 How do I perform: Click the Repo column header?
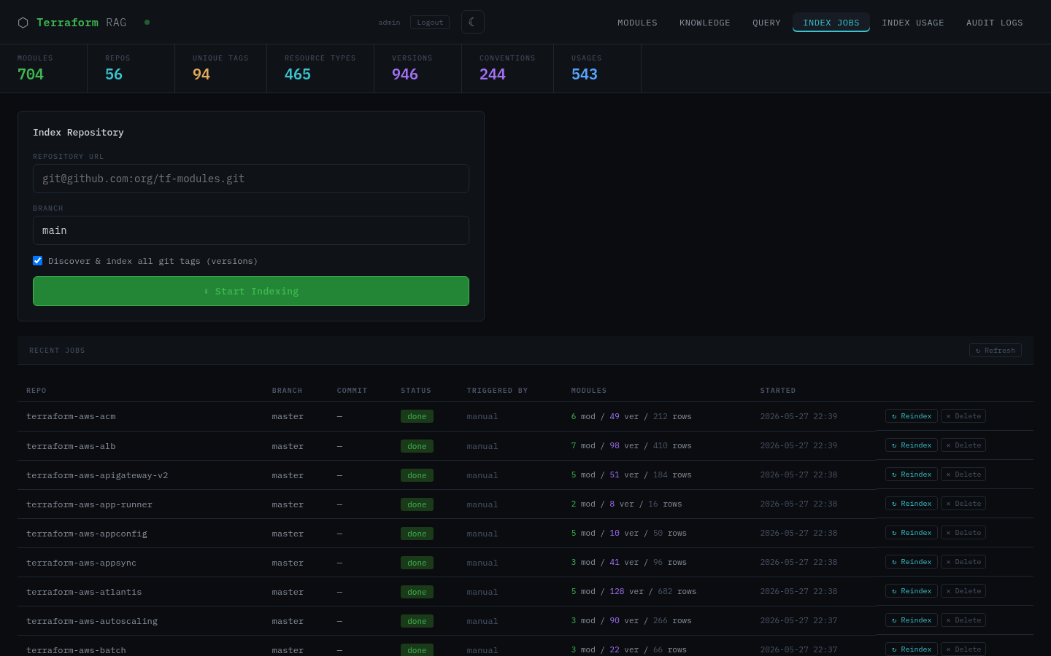(x=36, y=391)
